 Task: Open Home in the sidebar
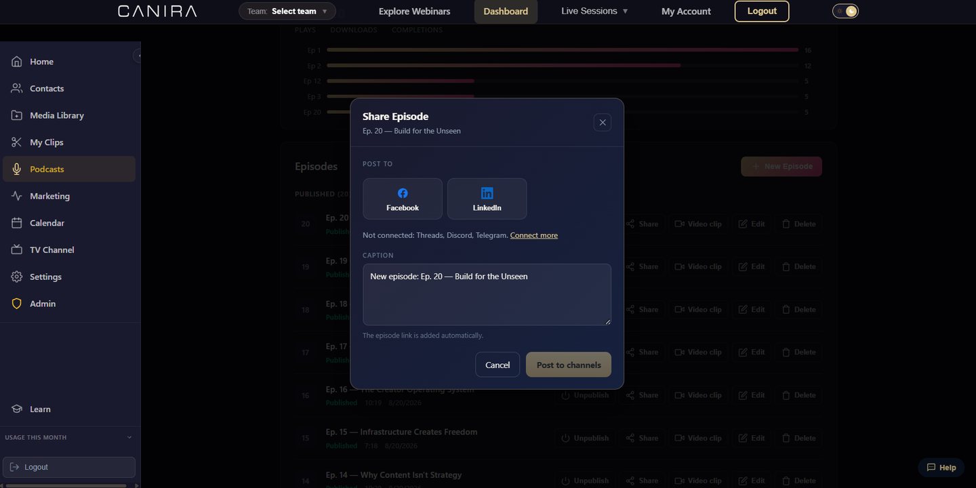click(69, 62)
